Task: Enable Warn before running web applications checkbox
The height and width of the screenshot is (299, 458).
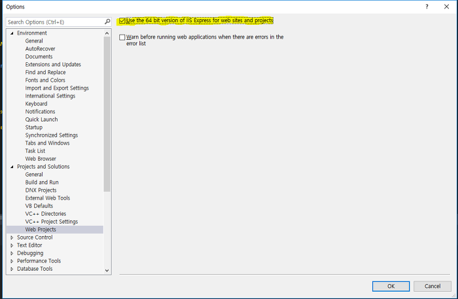Action: coord(122,37)
